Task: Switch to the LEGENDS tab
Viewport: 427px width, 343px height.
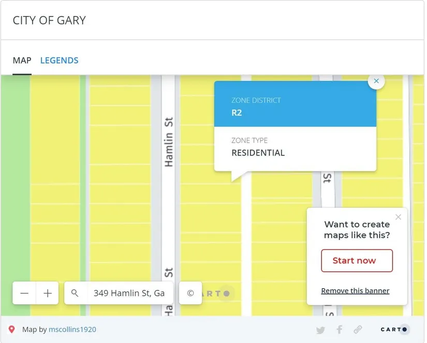Action: [x=60, y=60]
